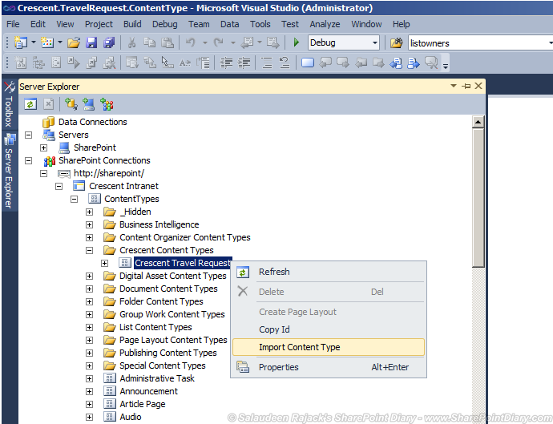
Task: Click the Increase Indent toolbar icon
Action: (244, 63)
